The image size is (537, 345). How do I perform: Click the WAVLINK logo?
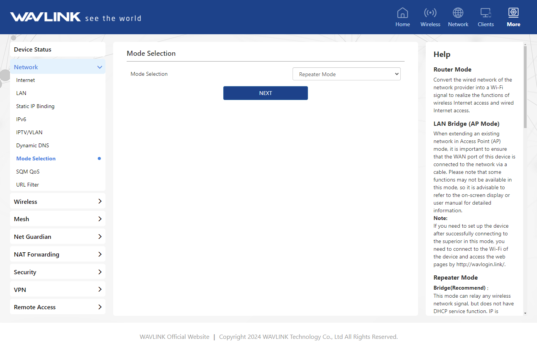point(45,17)
